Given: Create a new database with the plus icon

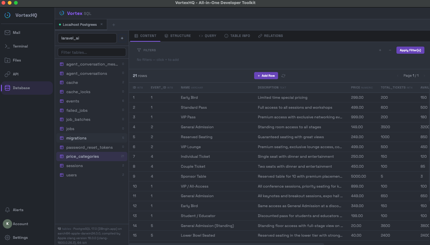Looking at the screenshot, I should click(122, 38).
